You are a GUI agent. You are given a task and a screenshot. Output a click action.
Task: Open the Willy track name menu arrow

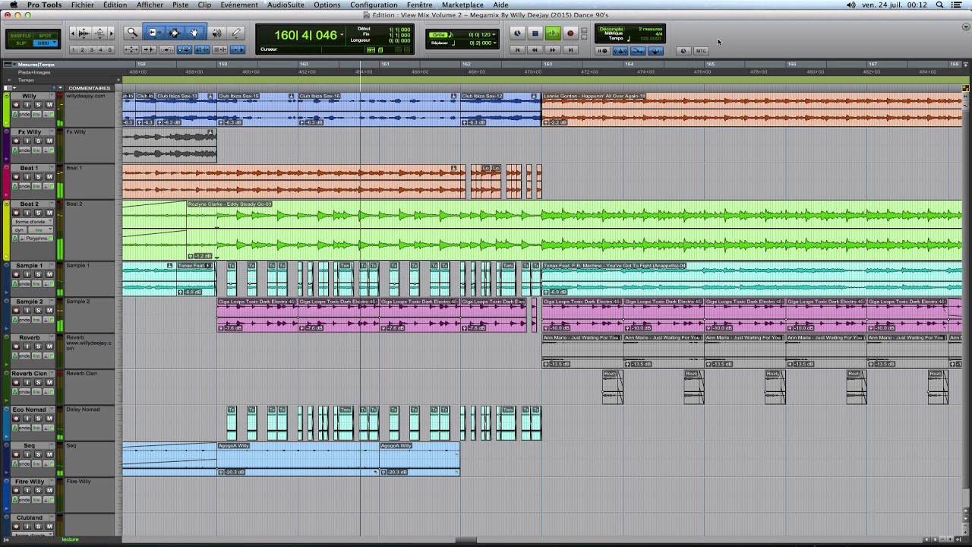pyautogui.click(x=52, y=96)
